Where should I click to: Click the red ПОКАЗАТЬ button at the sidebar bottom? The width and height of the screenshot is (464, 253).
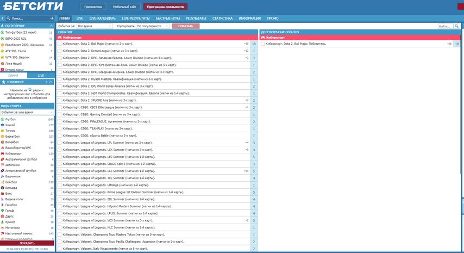click(x=27, y=243)
